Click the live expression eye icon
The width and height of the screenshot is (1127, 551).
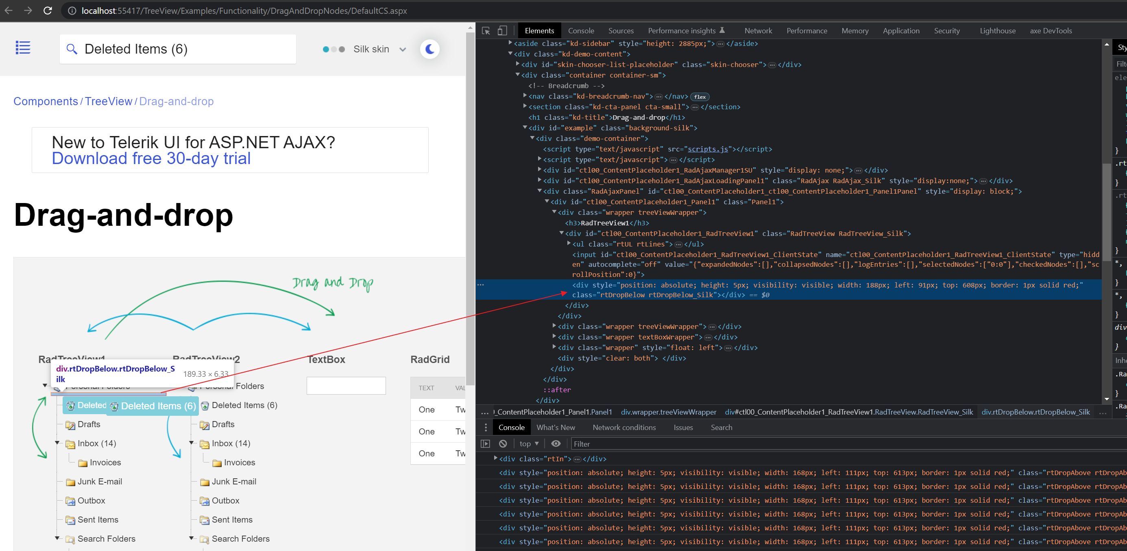556,443
